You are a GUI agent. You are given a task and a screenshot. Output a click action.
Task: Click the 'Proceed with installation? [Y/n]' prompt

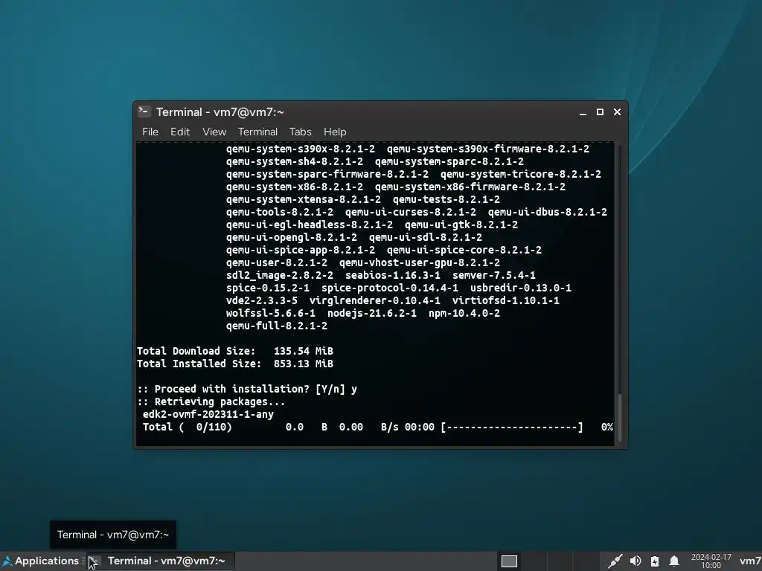247,389
